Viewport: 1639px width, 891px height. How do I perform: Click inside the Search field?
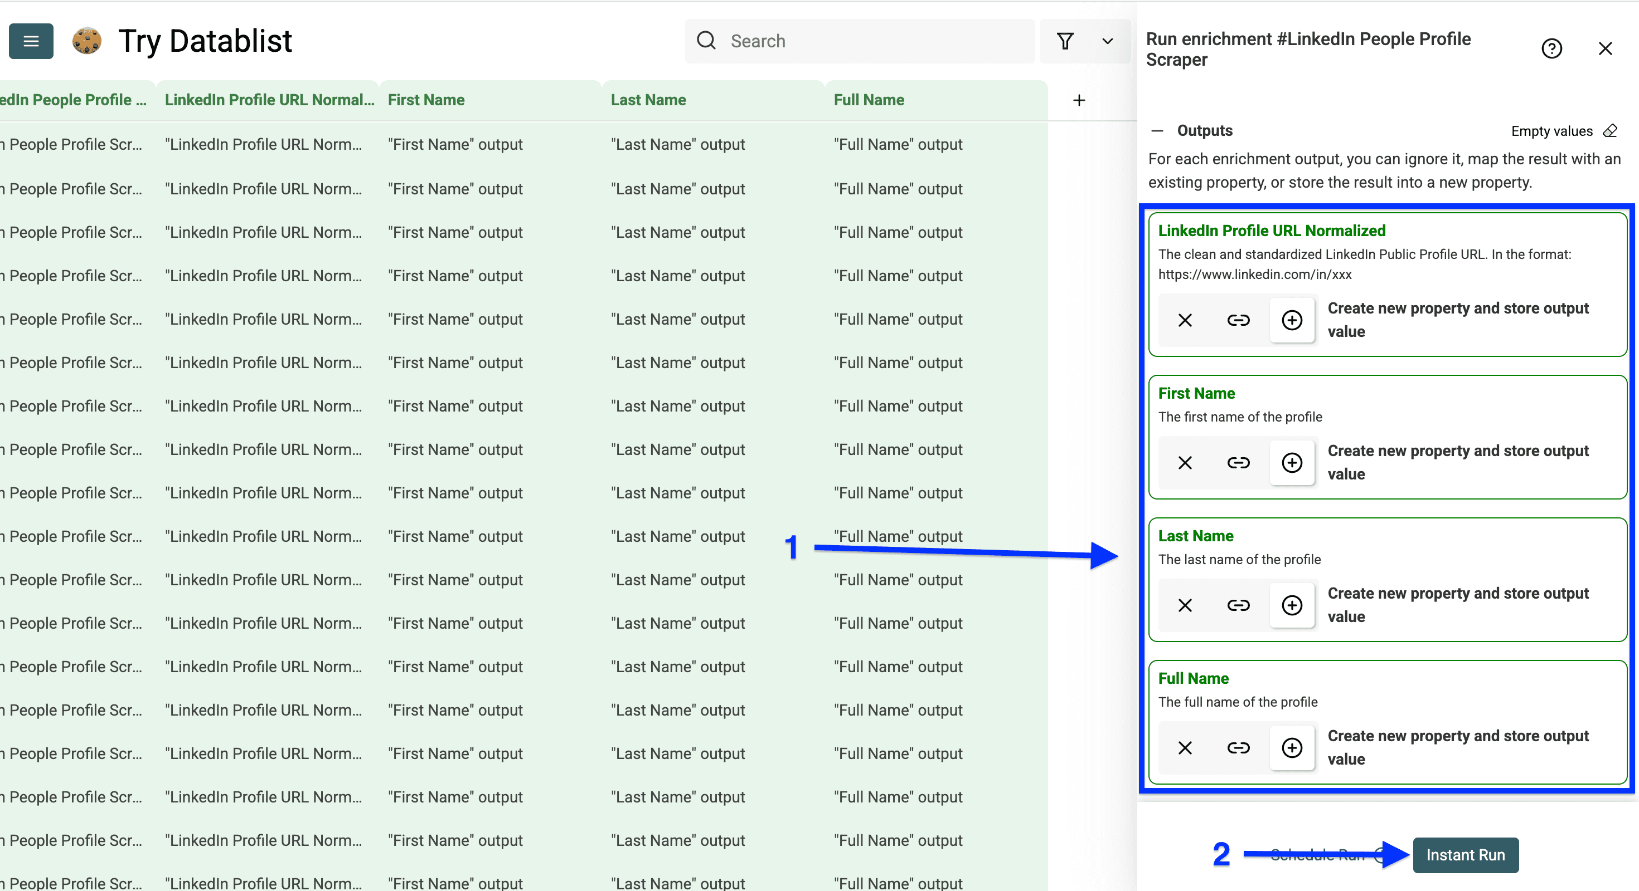(827, 40)
